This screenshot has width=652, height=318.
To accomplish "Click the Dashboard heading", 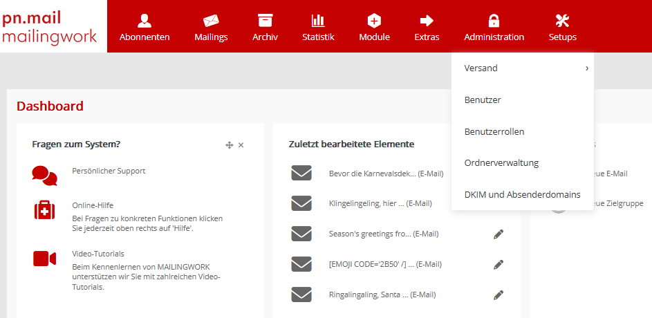I will [x=50, y=106].
